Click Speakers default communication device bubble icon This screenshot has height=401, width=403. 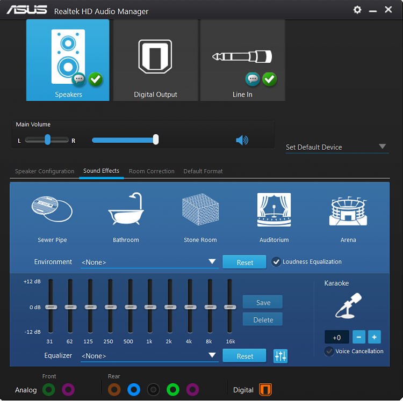tap(78, 79)
